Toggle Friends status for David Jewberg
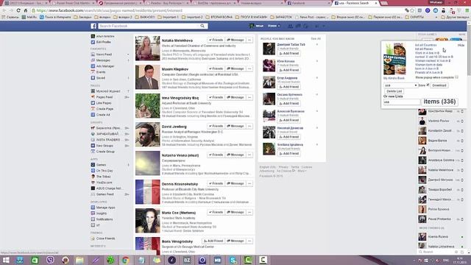 [216, 126]
